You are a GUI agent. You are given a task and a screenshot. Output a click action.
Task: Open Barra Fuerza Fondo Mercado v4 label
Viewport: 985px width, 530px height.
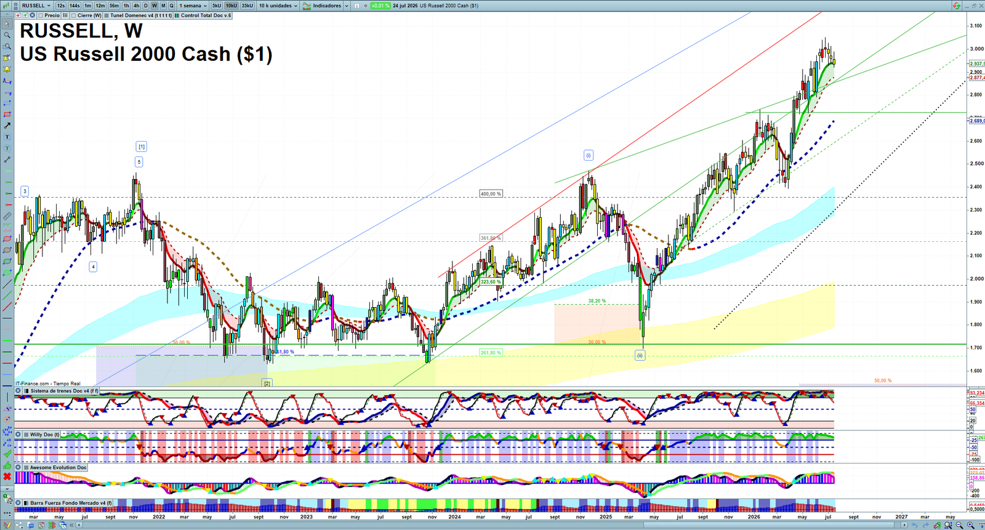click(71, 503)
